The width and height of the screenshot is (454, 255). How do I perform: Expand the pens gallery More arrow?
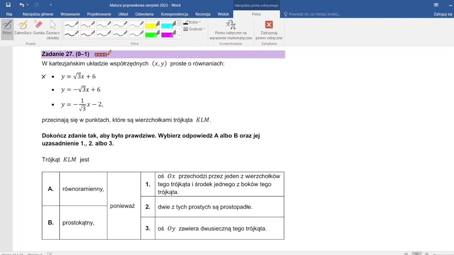point(179,35)
